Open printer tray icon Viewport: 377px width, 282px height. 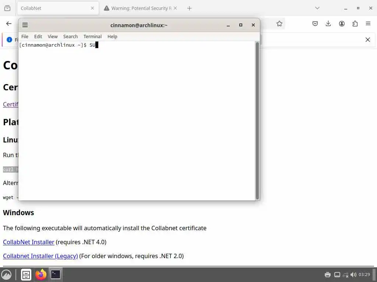pyautogui.click(x=327, y=275)
